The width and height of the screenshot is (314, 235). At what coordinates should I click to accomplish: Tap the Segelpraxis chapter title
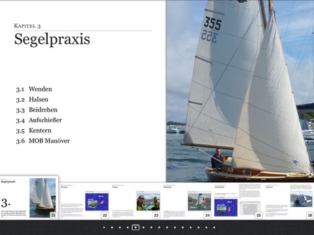[52, 39]
